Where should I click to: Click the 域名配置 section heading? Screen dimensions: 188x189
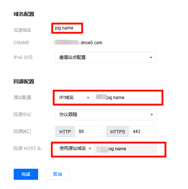(24, 14)
